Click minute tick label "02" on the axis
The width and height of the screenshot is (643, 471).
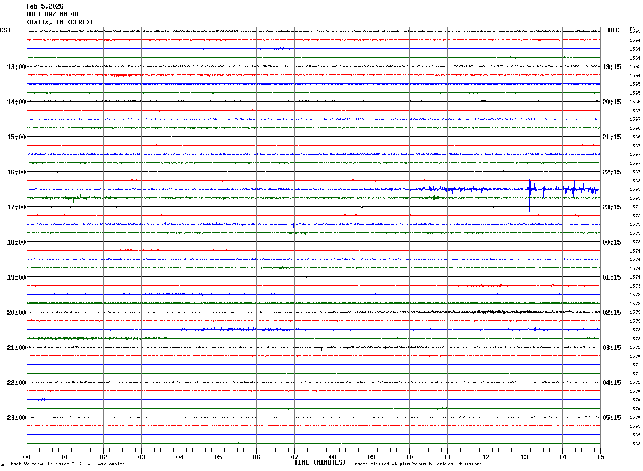(104, 457)
